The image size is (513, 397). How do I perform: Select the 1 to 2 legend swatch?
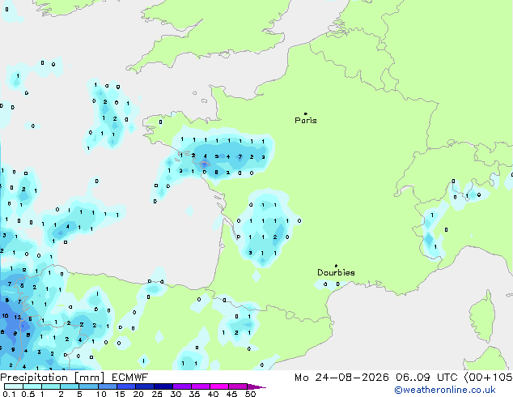click(x=51, y=386)
